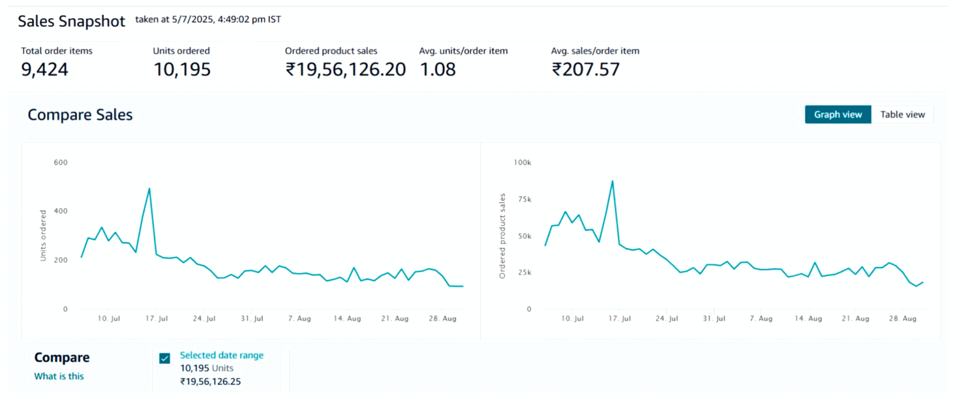This screenshot has width=961, height=402.
Task: Click the Total order items value 9,424
Action: [x=44, y=69]
